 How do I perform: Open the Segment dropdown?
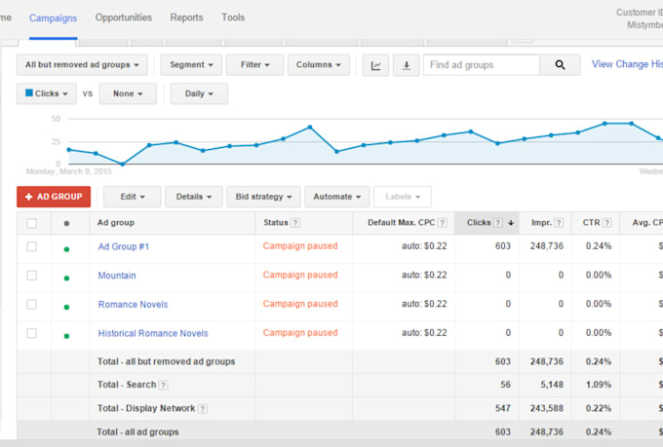pos(191,65)
